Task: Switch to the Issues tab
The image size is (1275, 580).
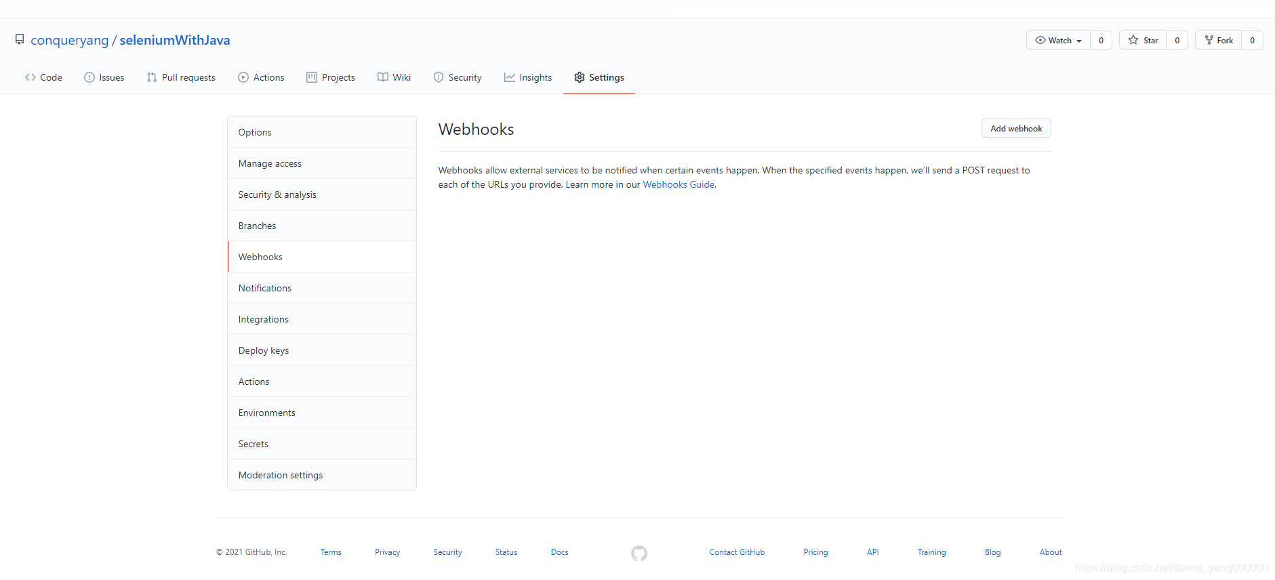Action: tap(104, 77)
